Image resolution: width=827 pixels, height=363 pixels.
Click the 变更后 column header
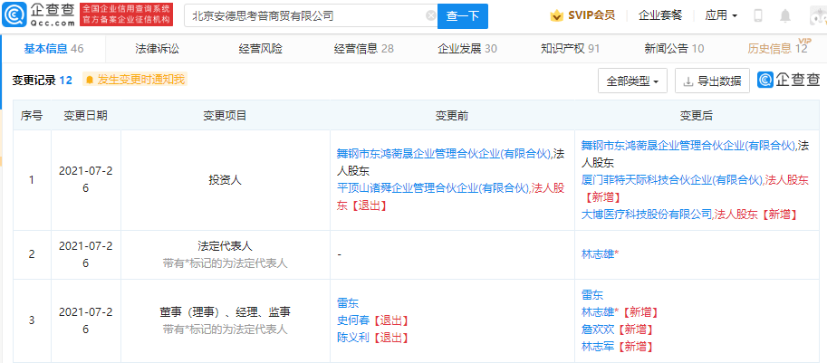(x=696, y=115)
